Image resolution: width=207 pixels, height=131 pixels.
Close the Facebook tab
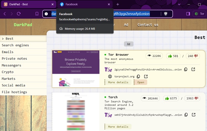[109, 4]
